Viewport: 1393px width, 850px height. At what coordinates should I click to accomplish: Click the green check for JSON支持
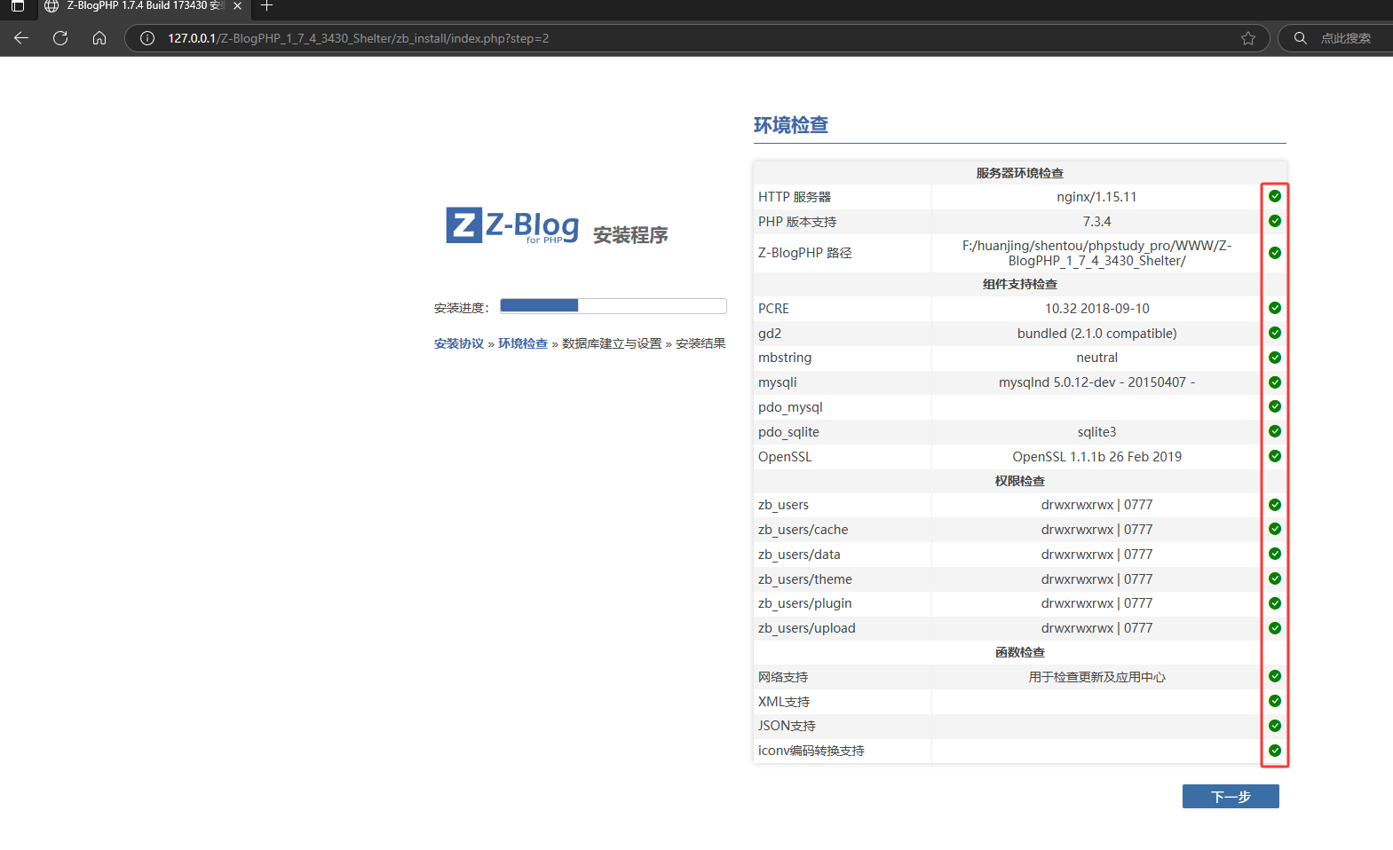[x=1275, y=726]
